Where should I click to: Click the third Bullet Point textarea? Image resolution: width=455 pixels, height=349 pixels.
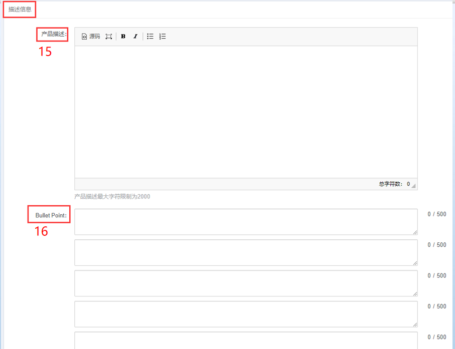(246, 283)
